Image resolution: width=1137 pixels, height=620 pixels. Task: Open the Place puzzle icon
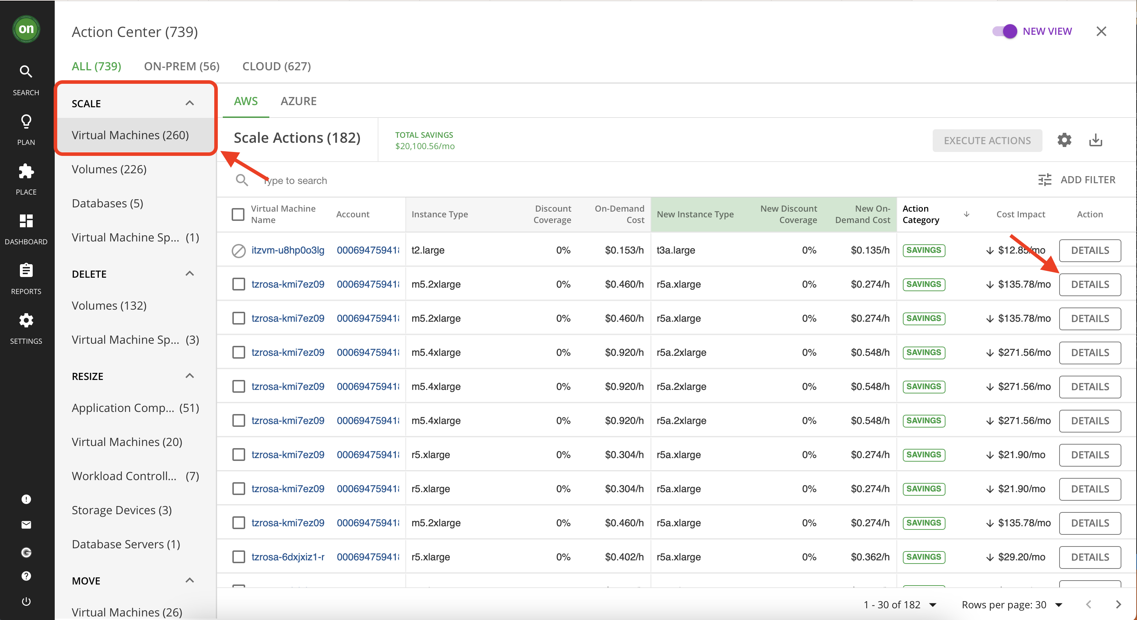(26, 171)
